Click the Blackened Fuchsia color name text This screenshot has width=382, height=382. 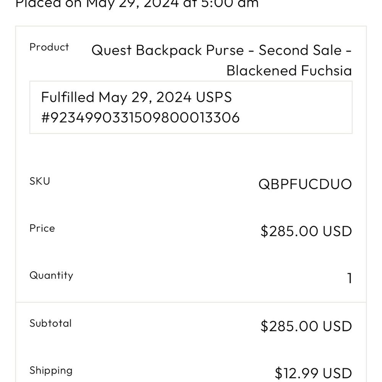coord(289,71)
